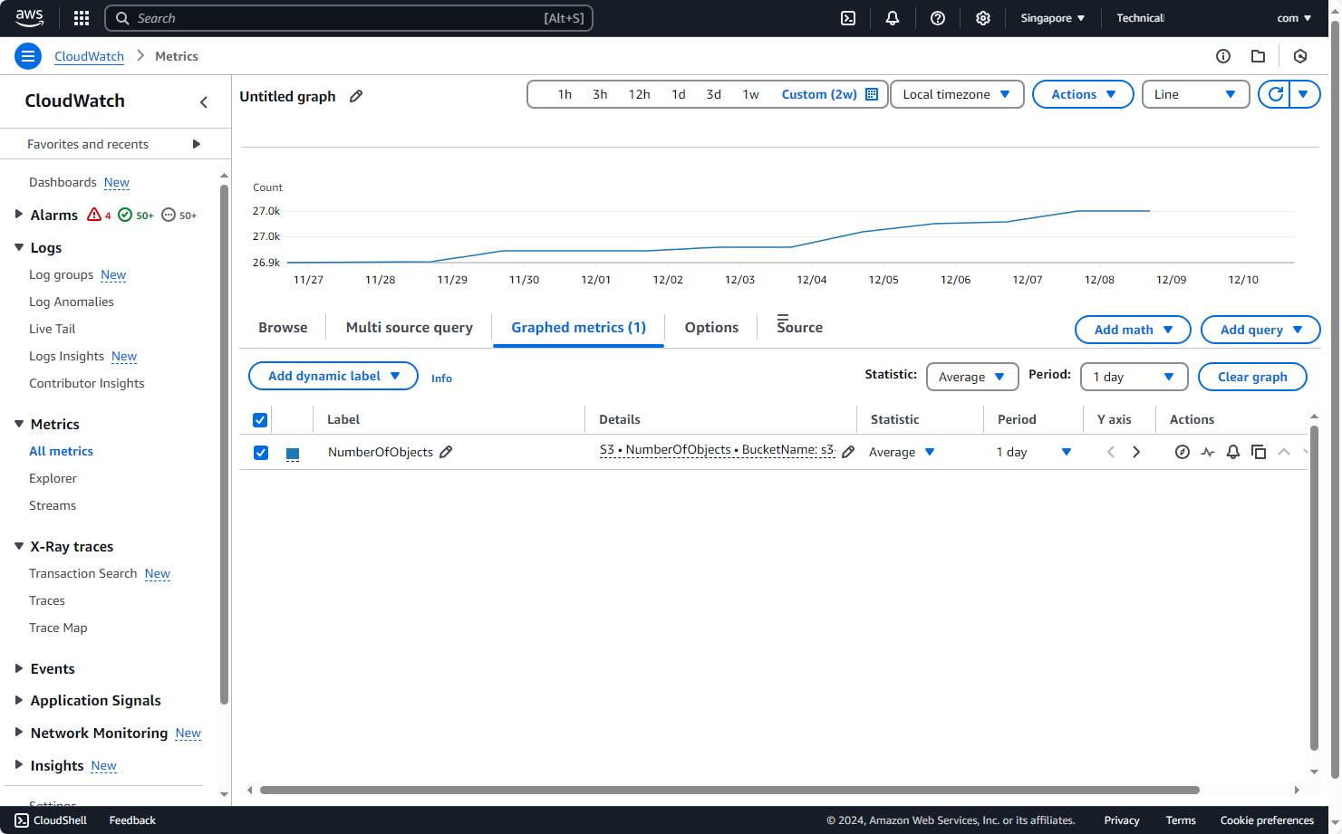Launch CloudShell from top bar icon
The image size is (1342, 834).
(x=848, y=18)
